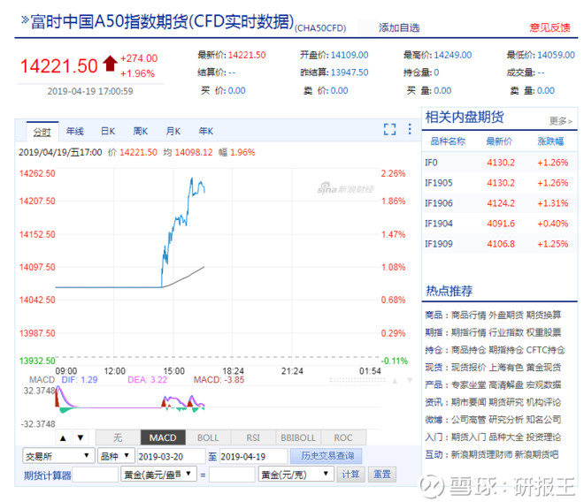Image resolution: width=584 pixels, height=502 pixels.
Task: Open 品种大全 link
Action: tap(506, 437)
